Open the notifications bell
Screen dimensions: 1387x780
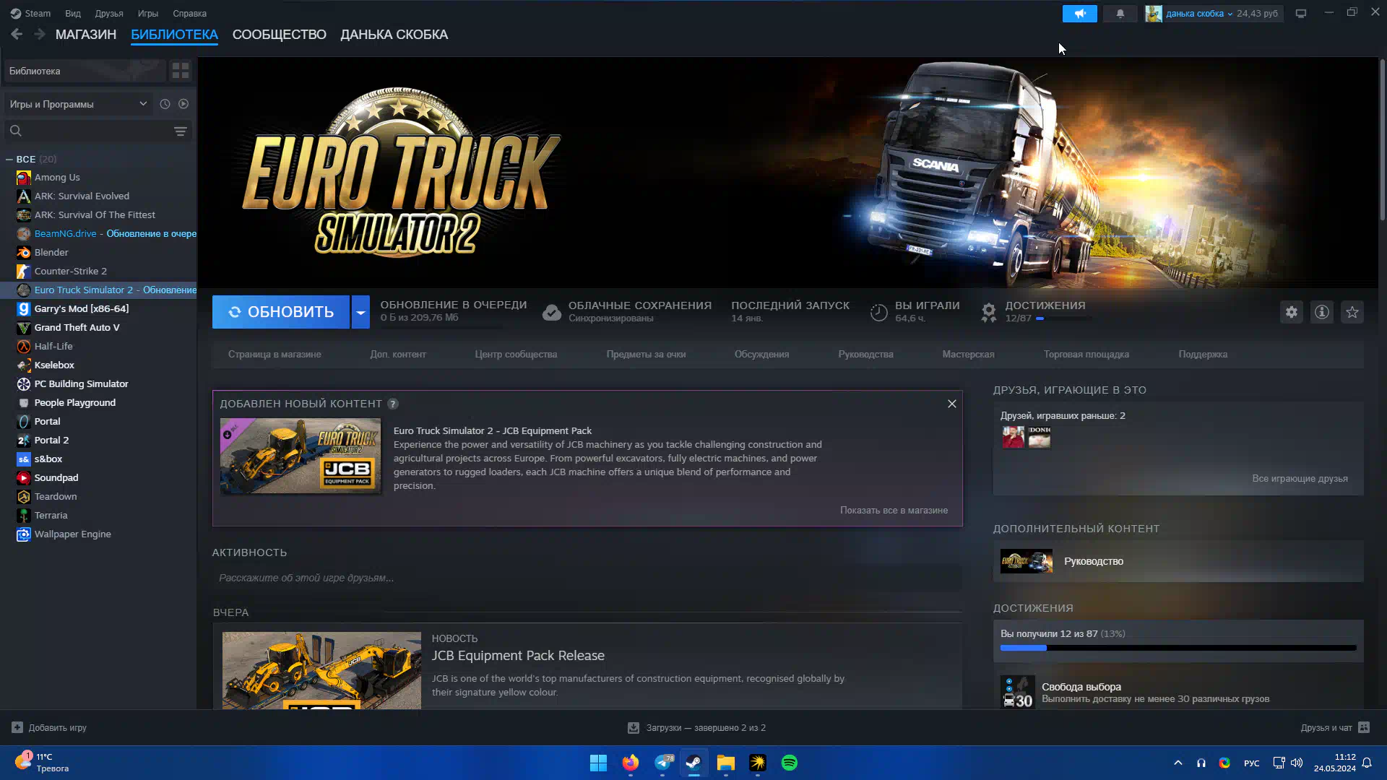click(x=1120, y=14)
